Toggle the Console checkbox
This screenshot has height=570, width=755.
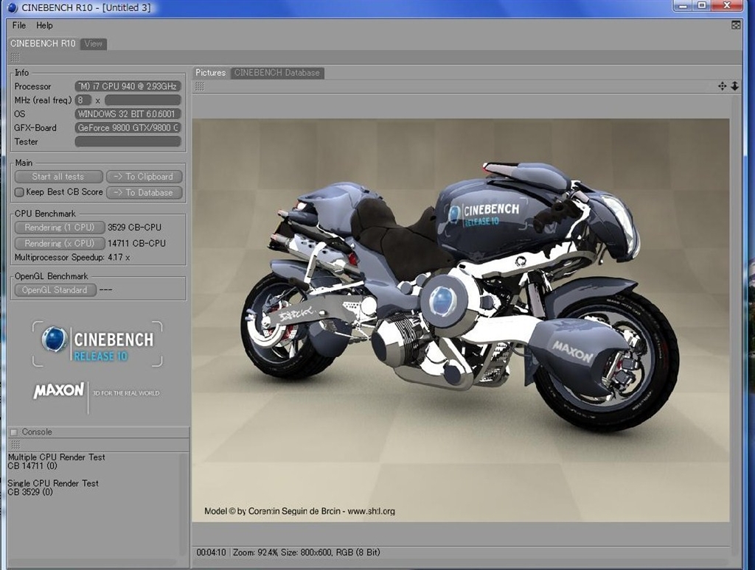tap(13, 432)
